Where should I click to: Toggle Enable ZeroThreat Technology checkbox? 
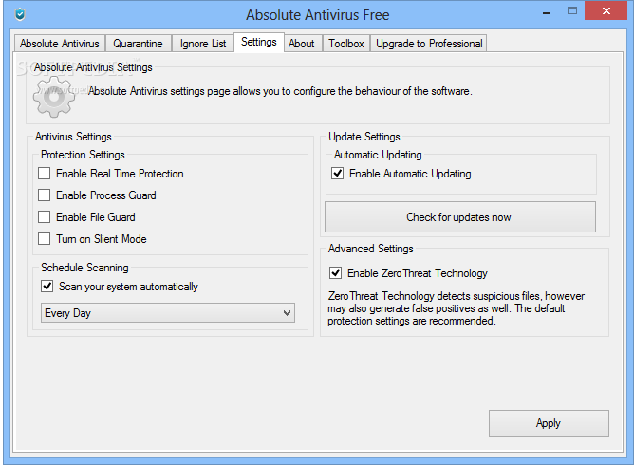click(x=336, y=273)
